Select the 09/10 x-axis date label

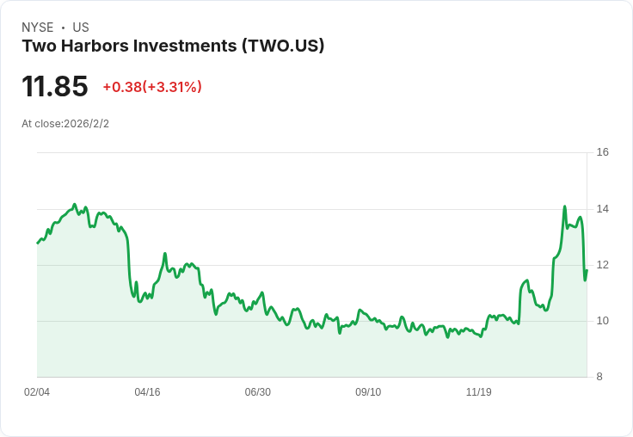(x=368, y=392)
